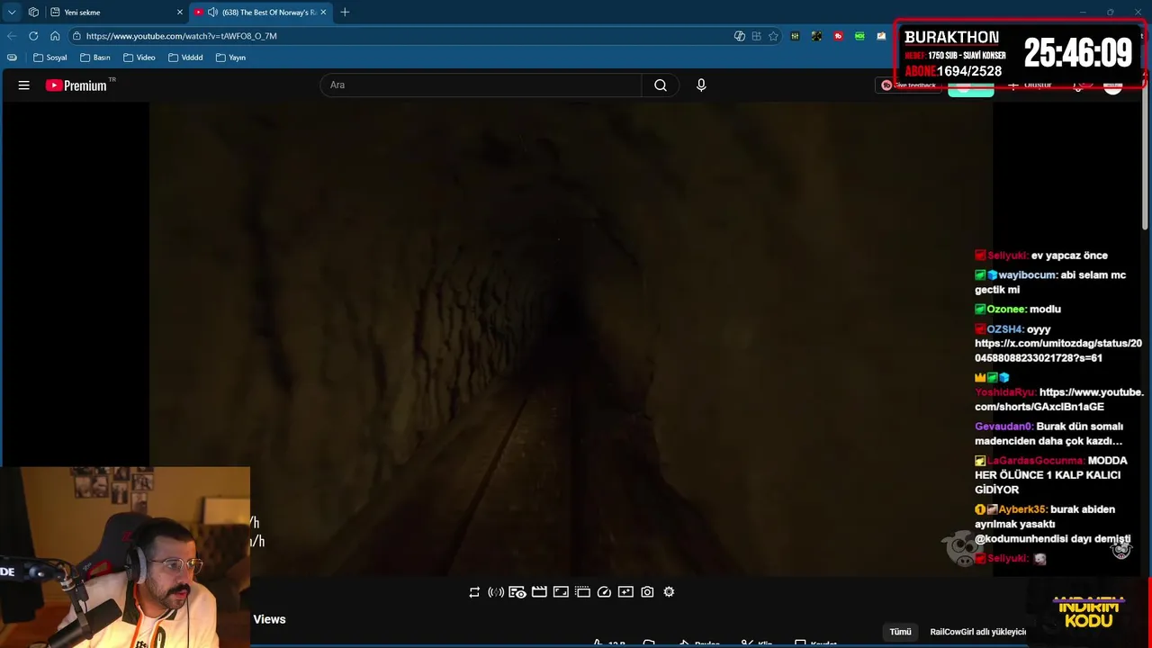Open the green NOX extension icon

(x=859, y=36)
